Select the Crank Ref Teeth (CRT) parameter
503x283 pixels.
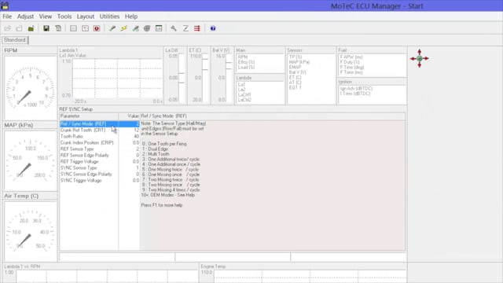[83, 130]
